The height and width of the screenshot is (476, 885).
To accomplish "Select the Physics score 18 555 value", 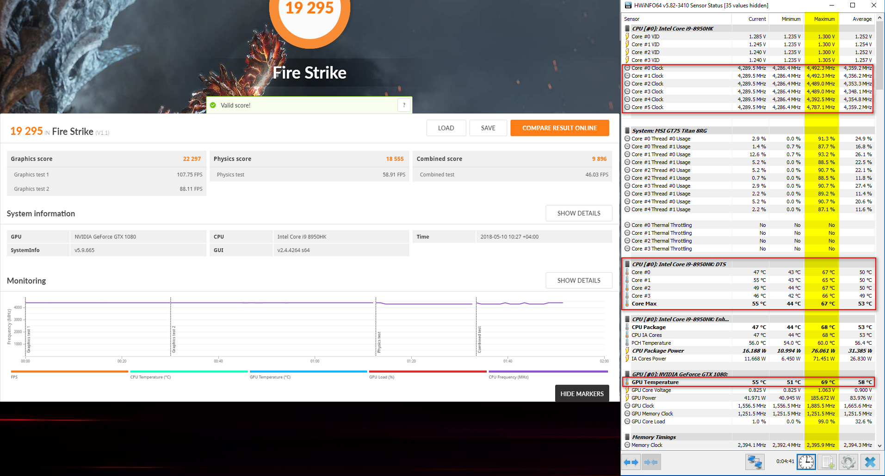I will pyautogui.click(x=395, y=159).
